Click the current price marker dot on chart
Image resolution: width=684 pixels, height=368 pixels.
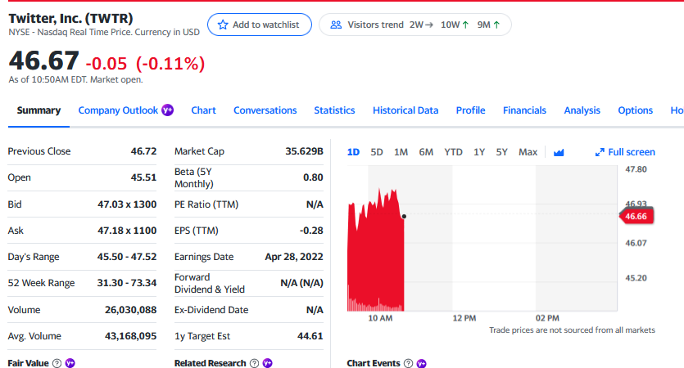point(404,217)
